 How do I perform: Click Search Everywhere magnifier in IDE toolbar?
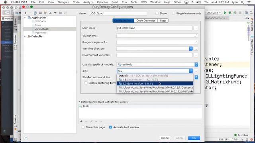(x=251, y=13)
